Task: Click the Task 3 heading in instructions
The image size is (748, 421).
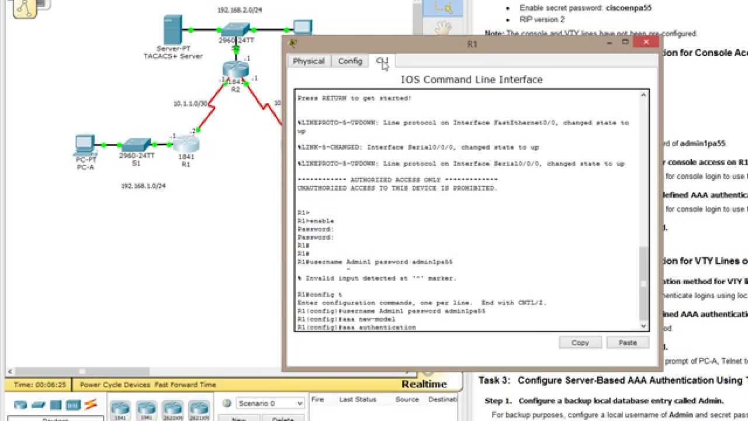Action: [x=613, y=380]
